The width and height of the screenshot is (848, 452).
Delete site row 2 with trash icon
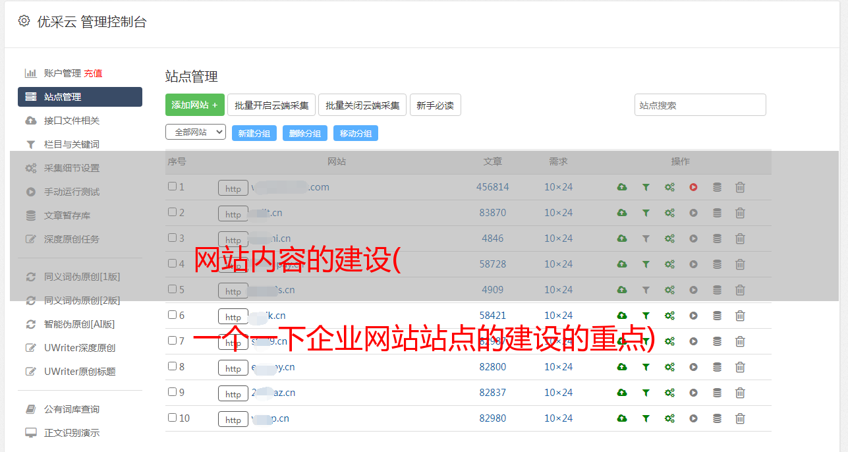[740, 213]
